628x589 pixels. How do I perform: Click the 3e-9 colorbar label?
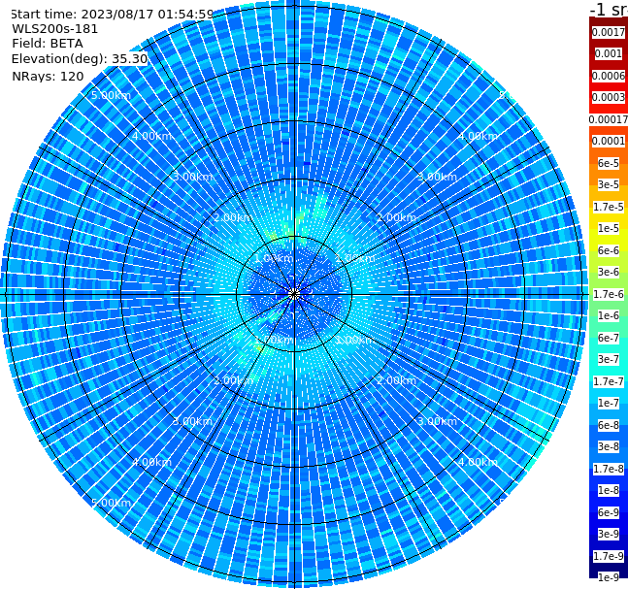tap(609, 534)
